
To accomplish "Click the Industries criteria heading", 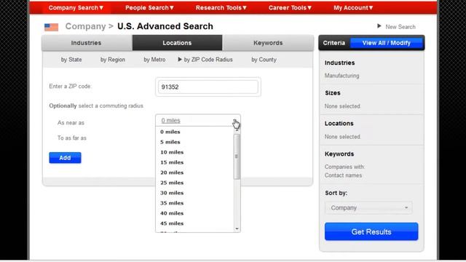I will (340, 63).
